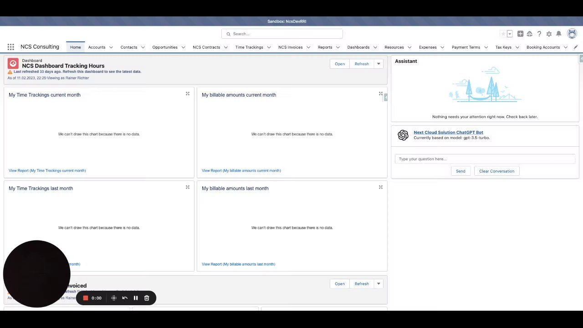The height and width of the screenshot is (328, 583).
Task: Click the recording toolbar grid icon
Action: coord(114,298)
